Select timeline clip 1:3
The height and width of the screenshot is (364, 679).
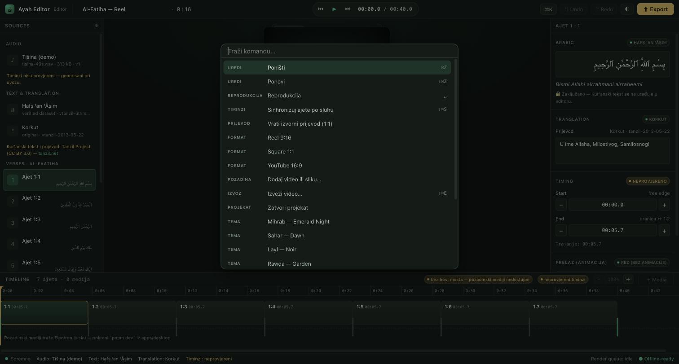[x=220, y=312]
